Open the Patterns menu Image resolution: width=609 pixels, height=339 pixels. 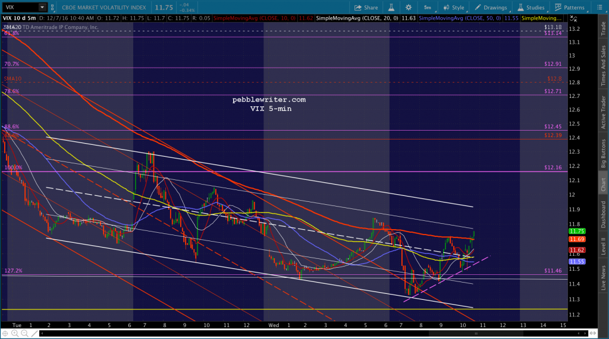point(569,8)
